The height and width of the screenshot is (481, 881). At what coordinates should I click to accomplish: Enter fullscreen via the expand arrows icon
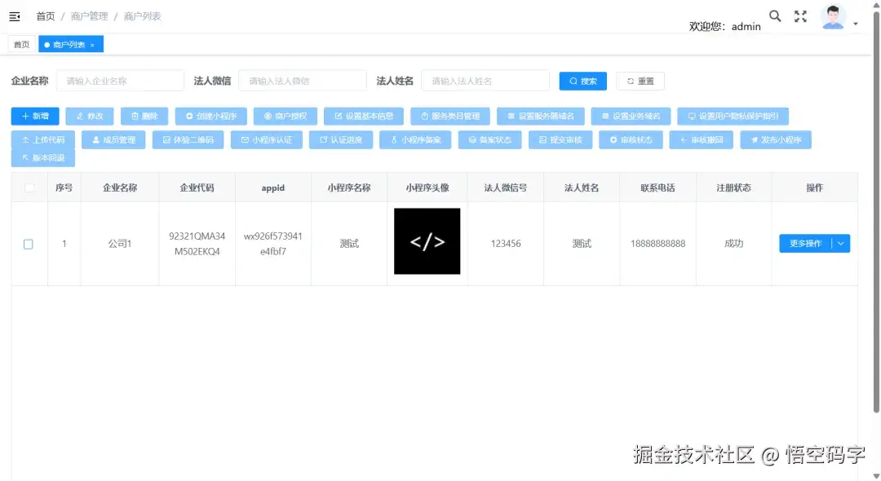coord(800,15)
